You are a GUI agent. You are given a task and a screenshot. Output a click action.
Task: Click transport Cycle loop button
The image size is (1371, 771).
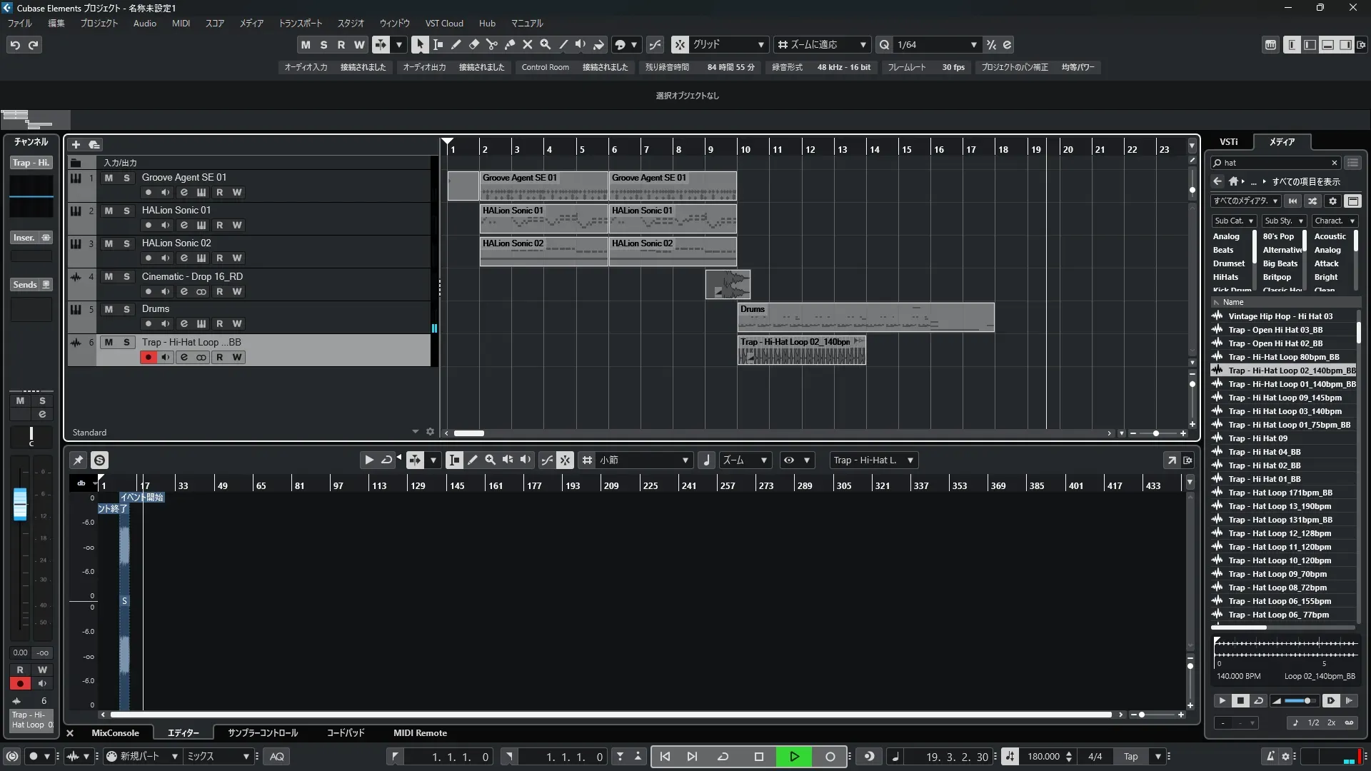pyautogui.click(x=723, y=757)
